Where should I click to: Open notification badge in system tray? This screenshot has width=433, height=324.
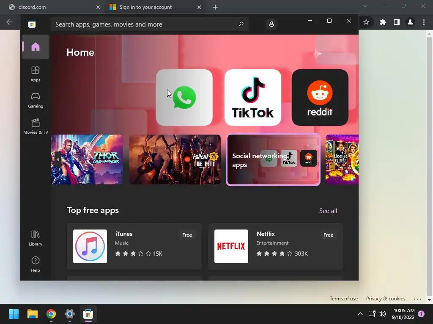click(421, 314)
